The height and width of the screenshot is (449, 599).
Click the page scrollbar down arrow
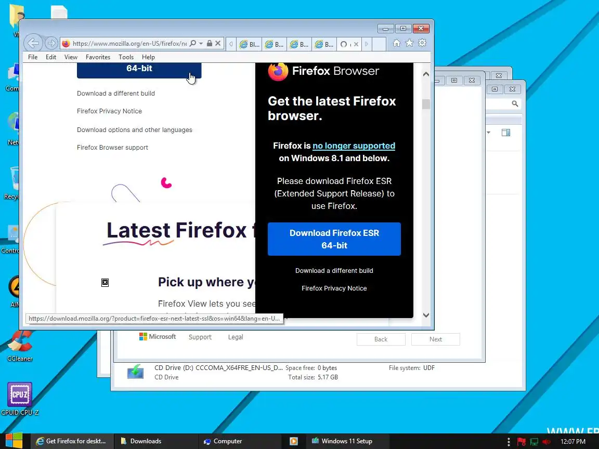tap(426, 315)
